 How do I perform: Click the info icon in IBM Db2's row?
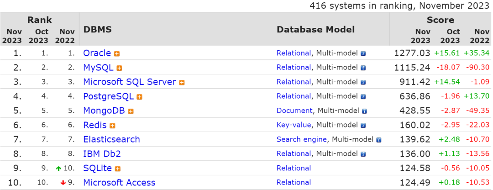pos(363,154)
